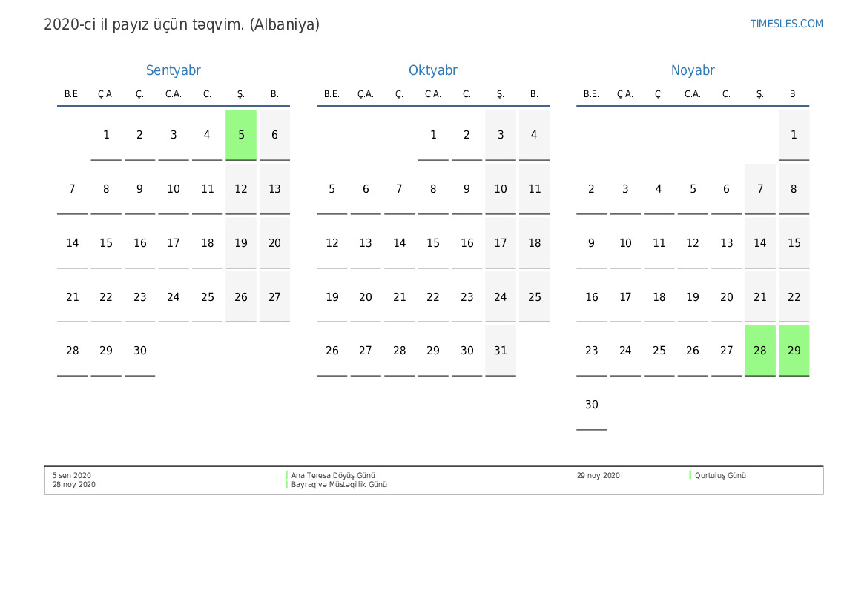Select November 30 date cell
Screen dimensions: 867x613
591,405
